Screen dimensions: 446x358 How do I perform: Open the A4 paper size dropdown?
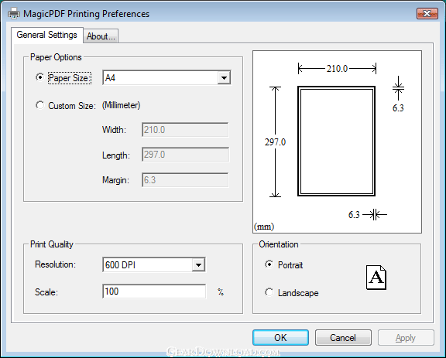coord(166,77)
